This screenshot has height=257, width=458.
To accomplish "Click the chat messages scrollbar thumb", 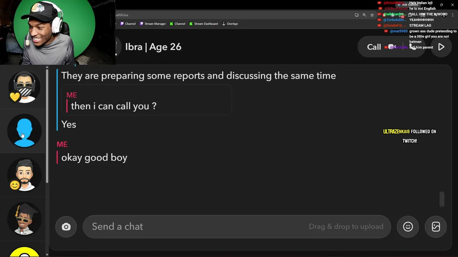I will [442, 199].
